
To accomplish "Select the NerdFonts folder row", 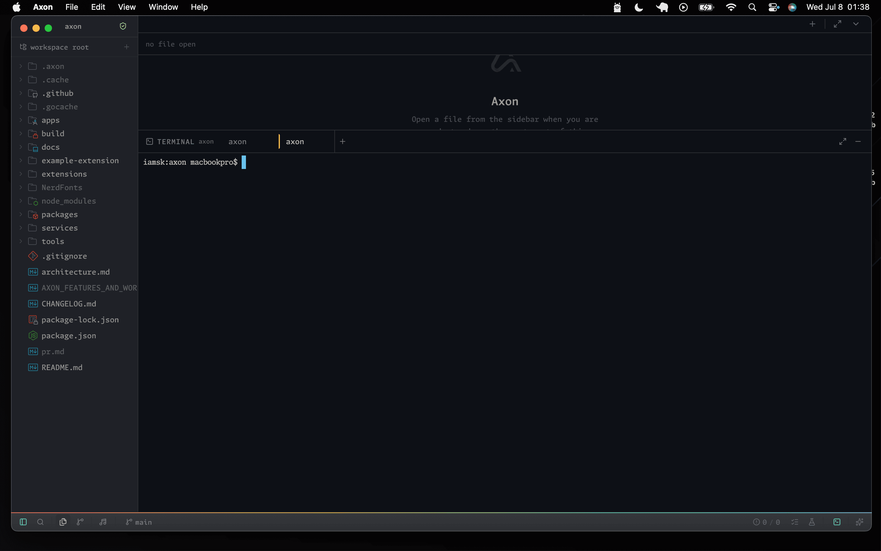I will [x=74, y=188].
